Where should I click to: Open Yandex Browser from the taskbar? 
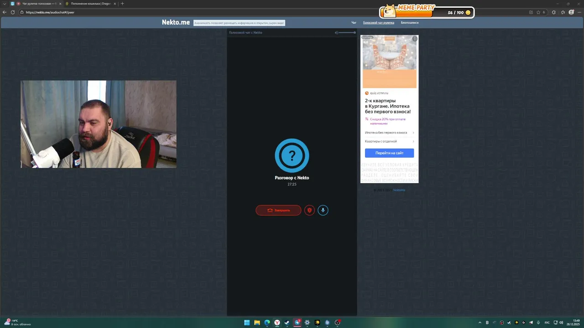[x=277, y=323]
